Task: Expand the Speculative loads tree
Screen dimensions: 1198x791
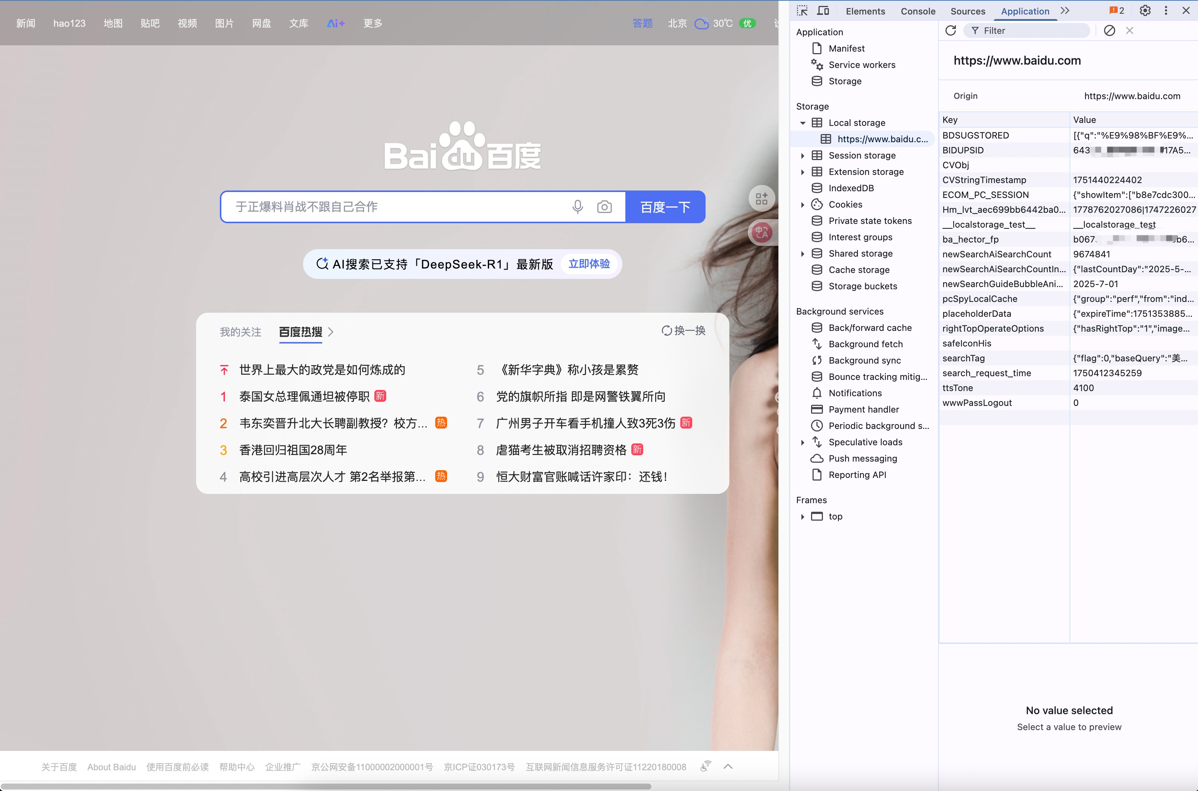Action: (x=803, y=442)
